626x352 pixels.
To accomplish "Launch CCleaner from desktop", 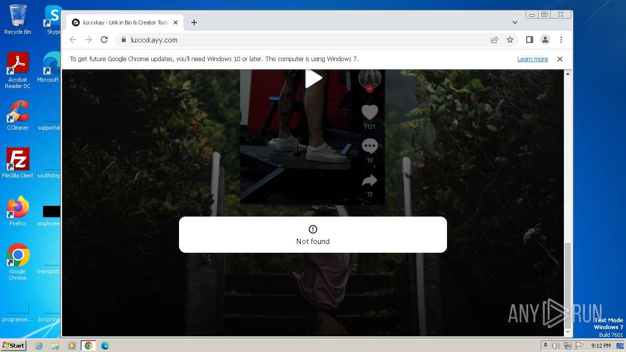I will coord(18,115).
